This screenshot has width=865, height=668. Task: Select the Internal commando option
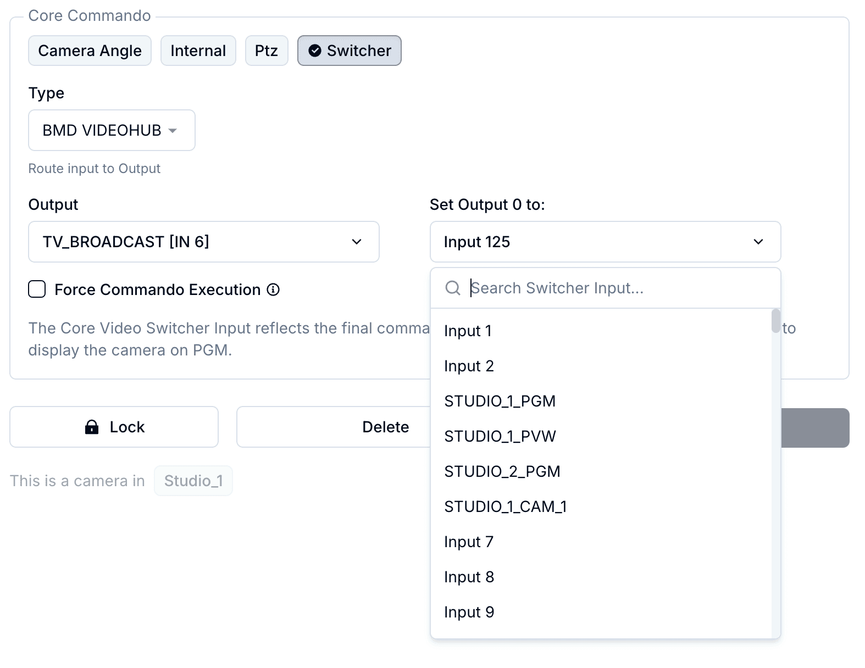point(198,51)
